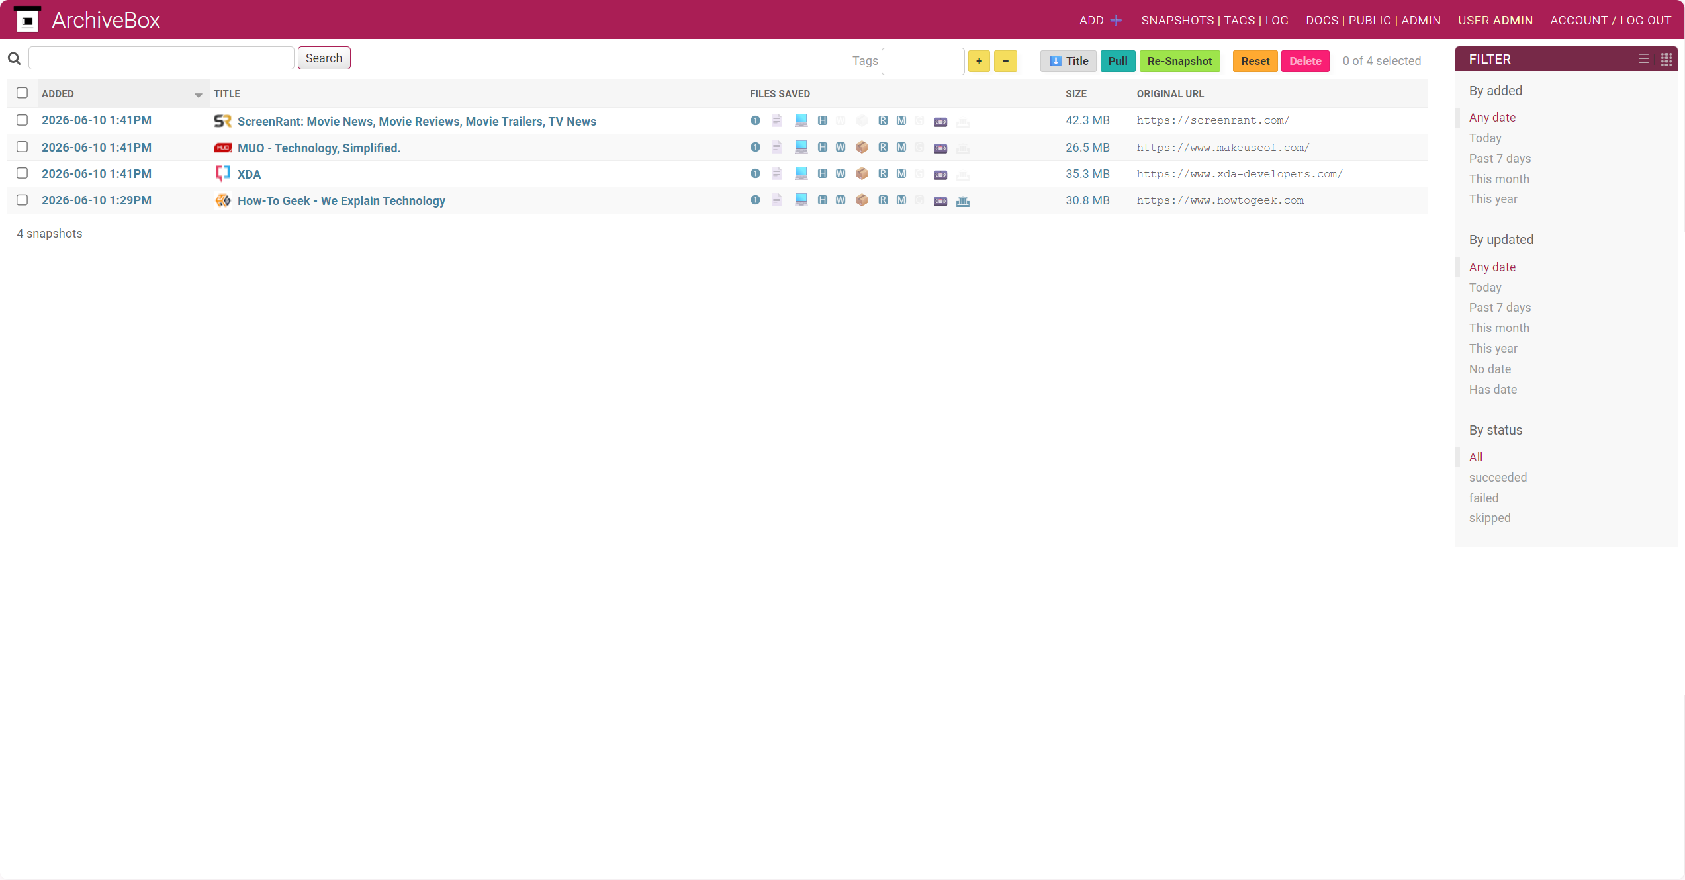Click the 30.8 MB size cell
This screenshot has height=880, width=1685.
tap(1087, 200)
